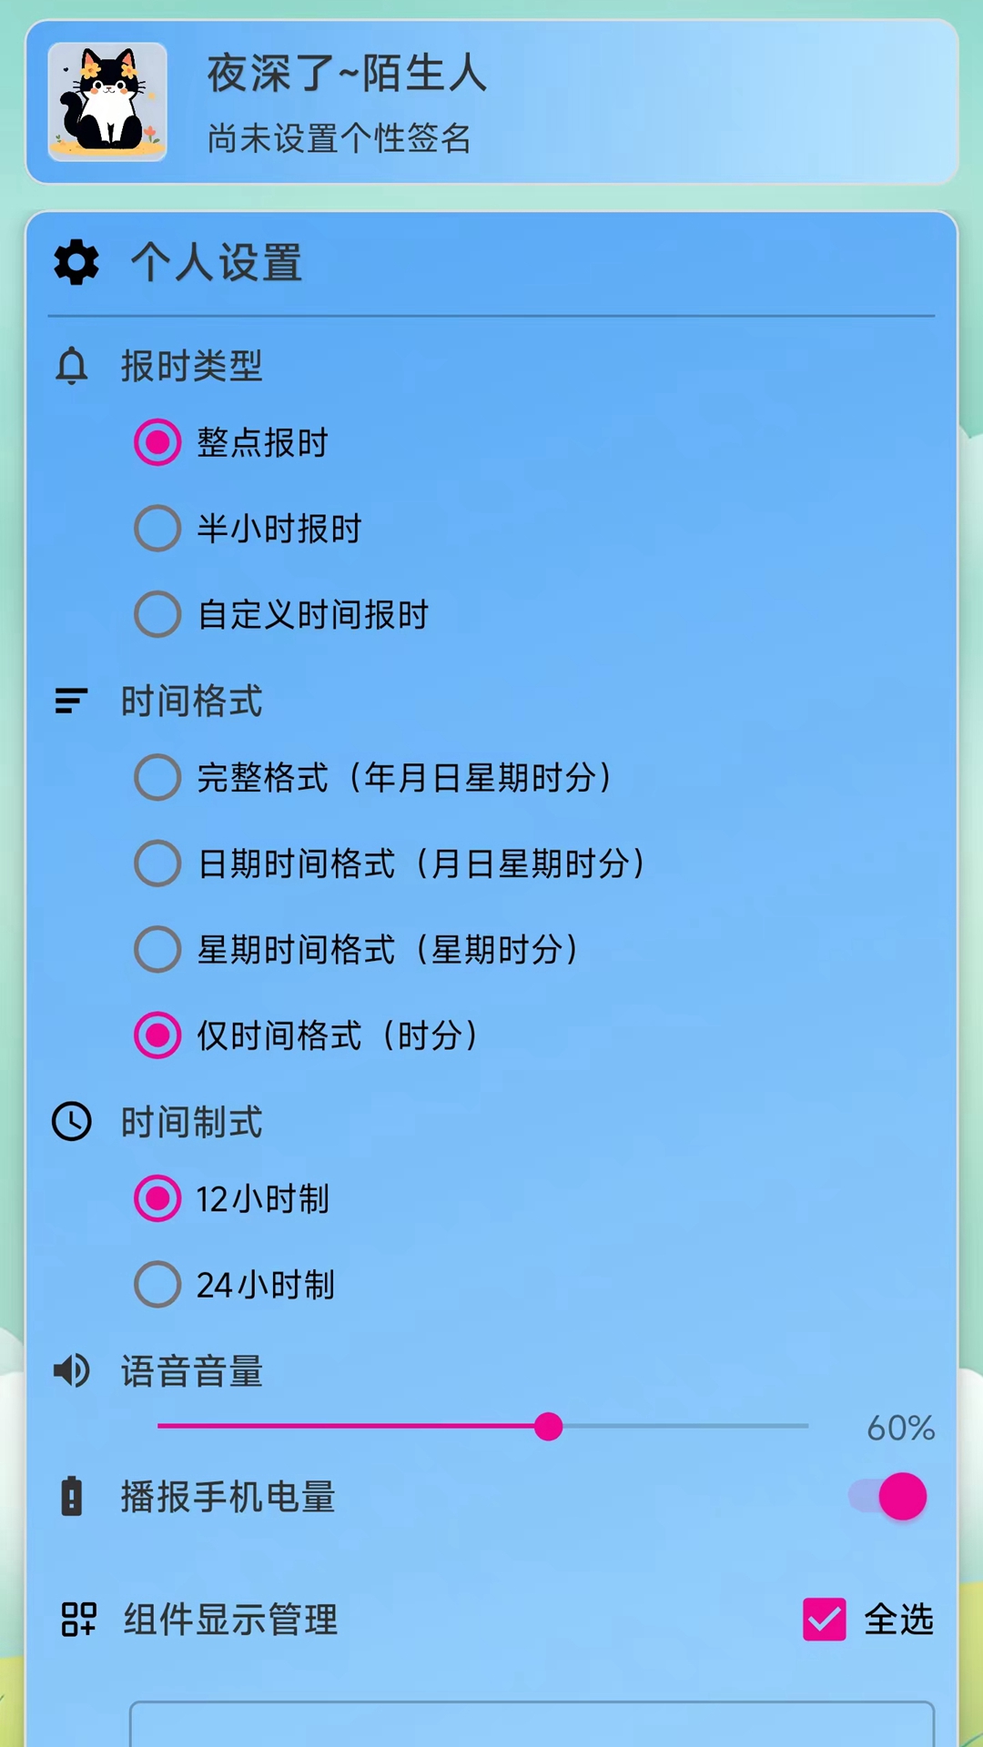Image resolution: width=983 pixels, height=1747 pixels.
Task: Open the cat avatar profile picture
Action: click(x=107, y=102)
